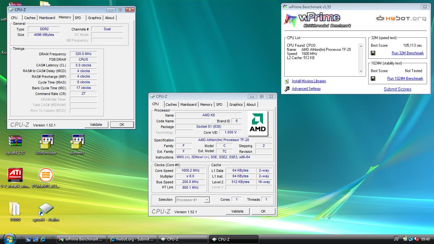434x244 pixels.
Task: Click Validate in front CPU-Z window
Action: point(237,211)
